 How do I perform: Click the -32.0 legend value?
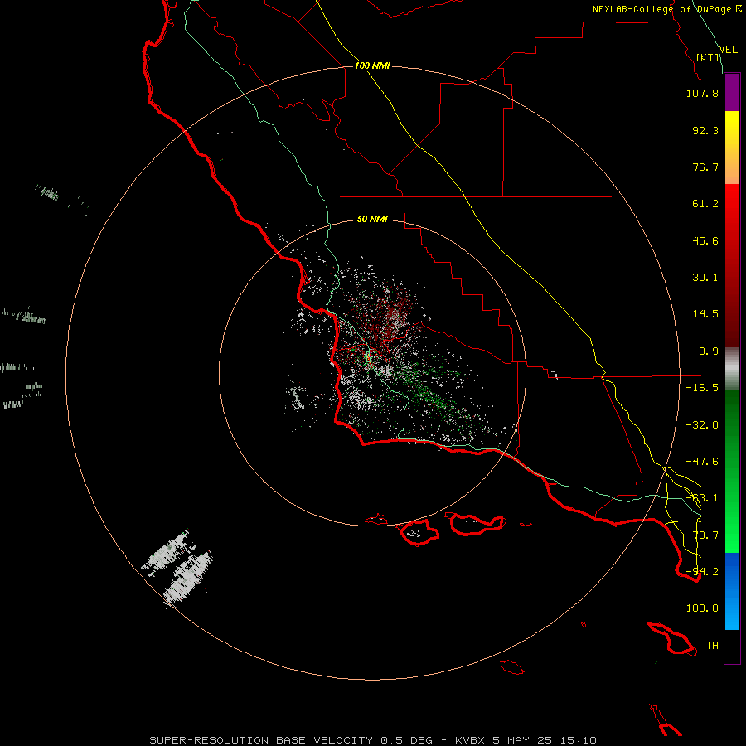702,425
